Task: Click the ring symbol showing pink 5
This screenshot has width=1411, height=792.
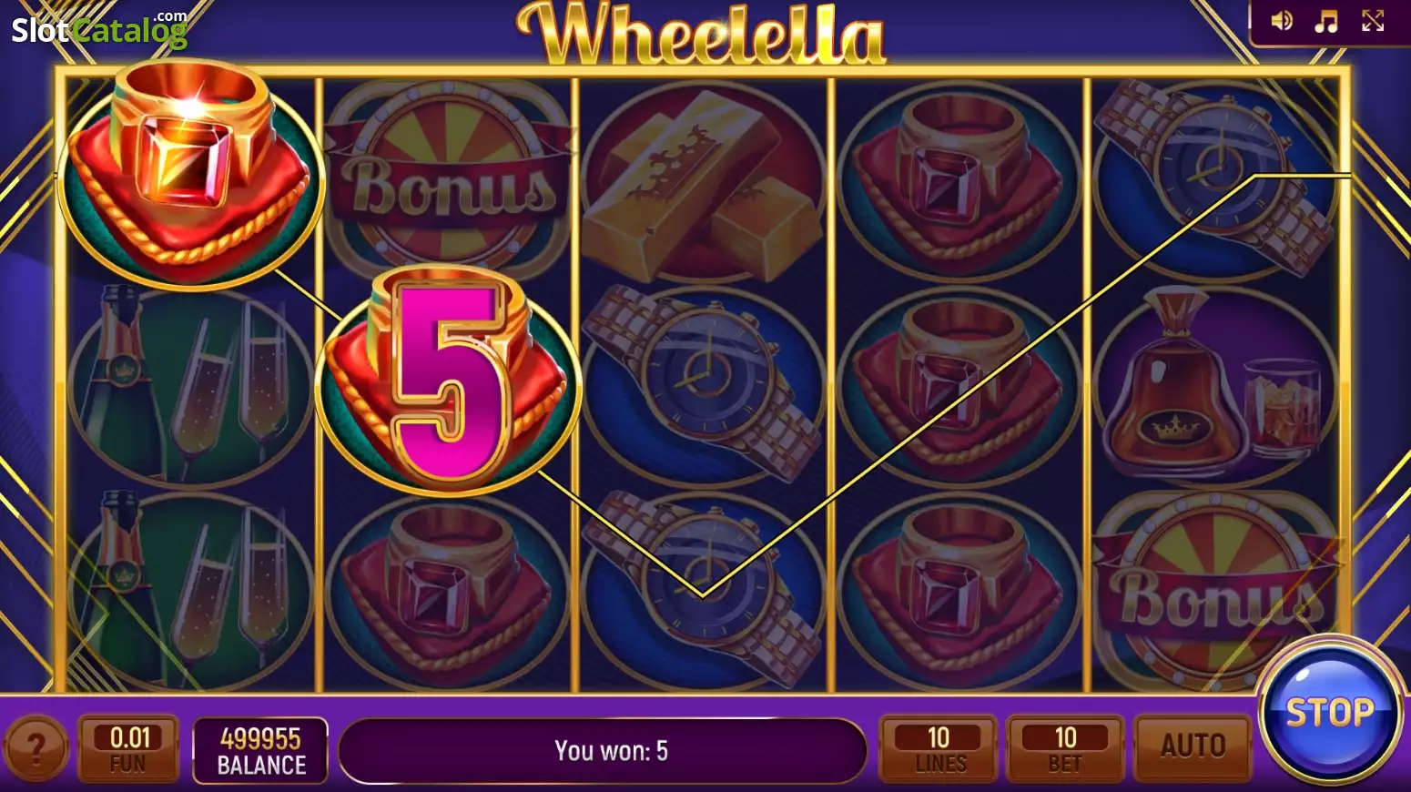Action: [x=448, y=381]
